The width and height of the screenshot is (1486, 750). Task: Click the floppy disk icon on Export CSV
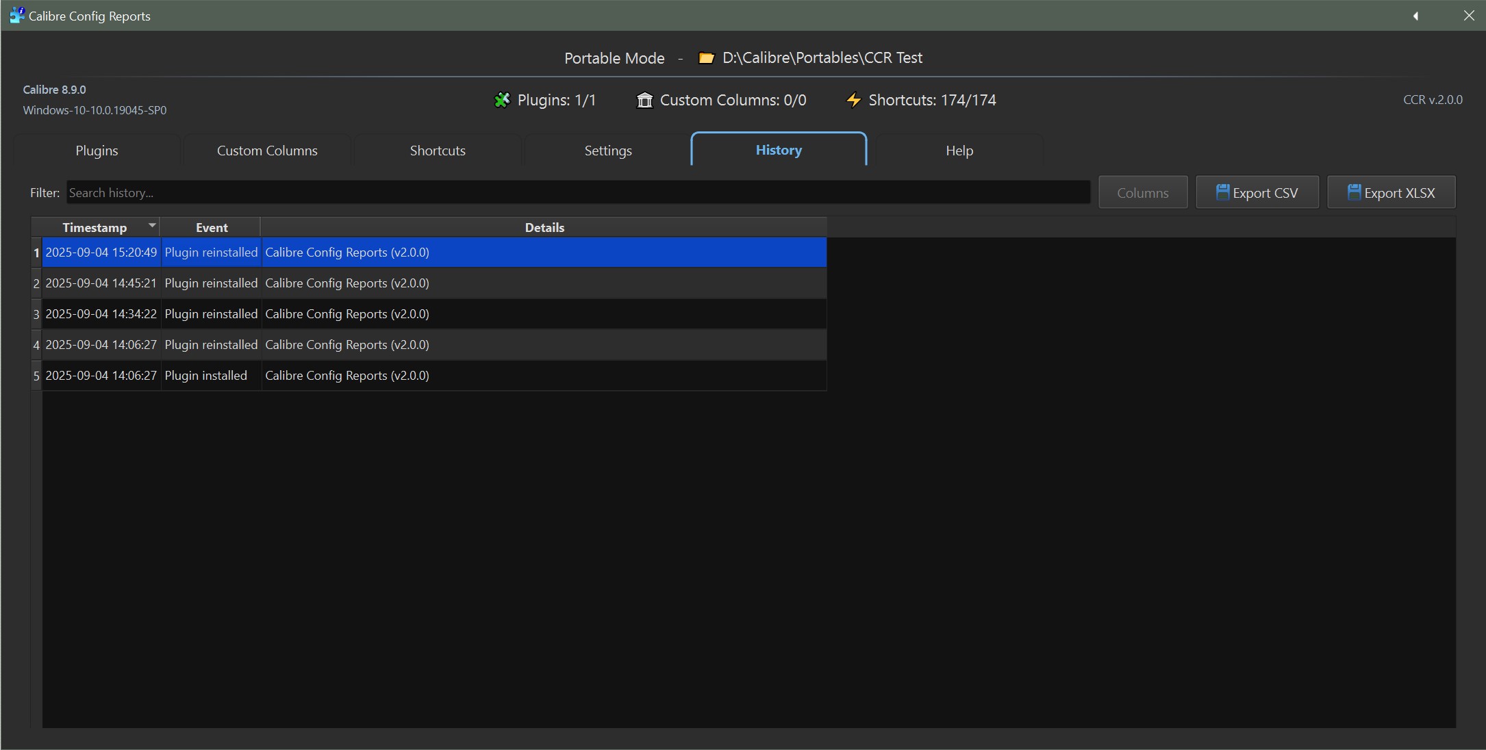(x=1222, y=192)
